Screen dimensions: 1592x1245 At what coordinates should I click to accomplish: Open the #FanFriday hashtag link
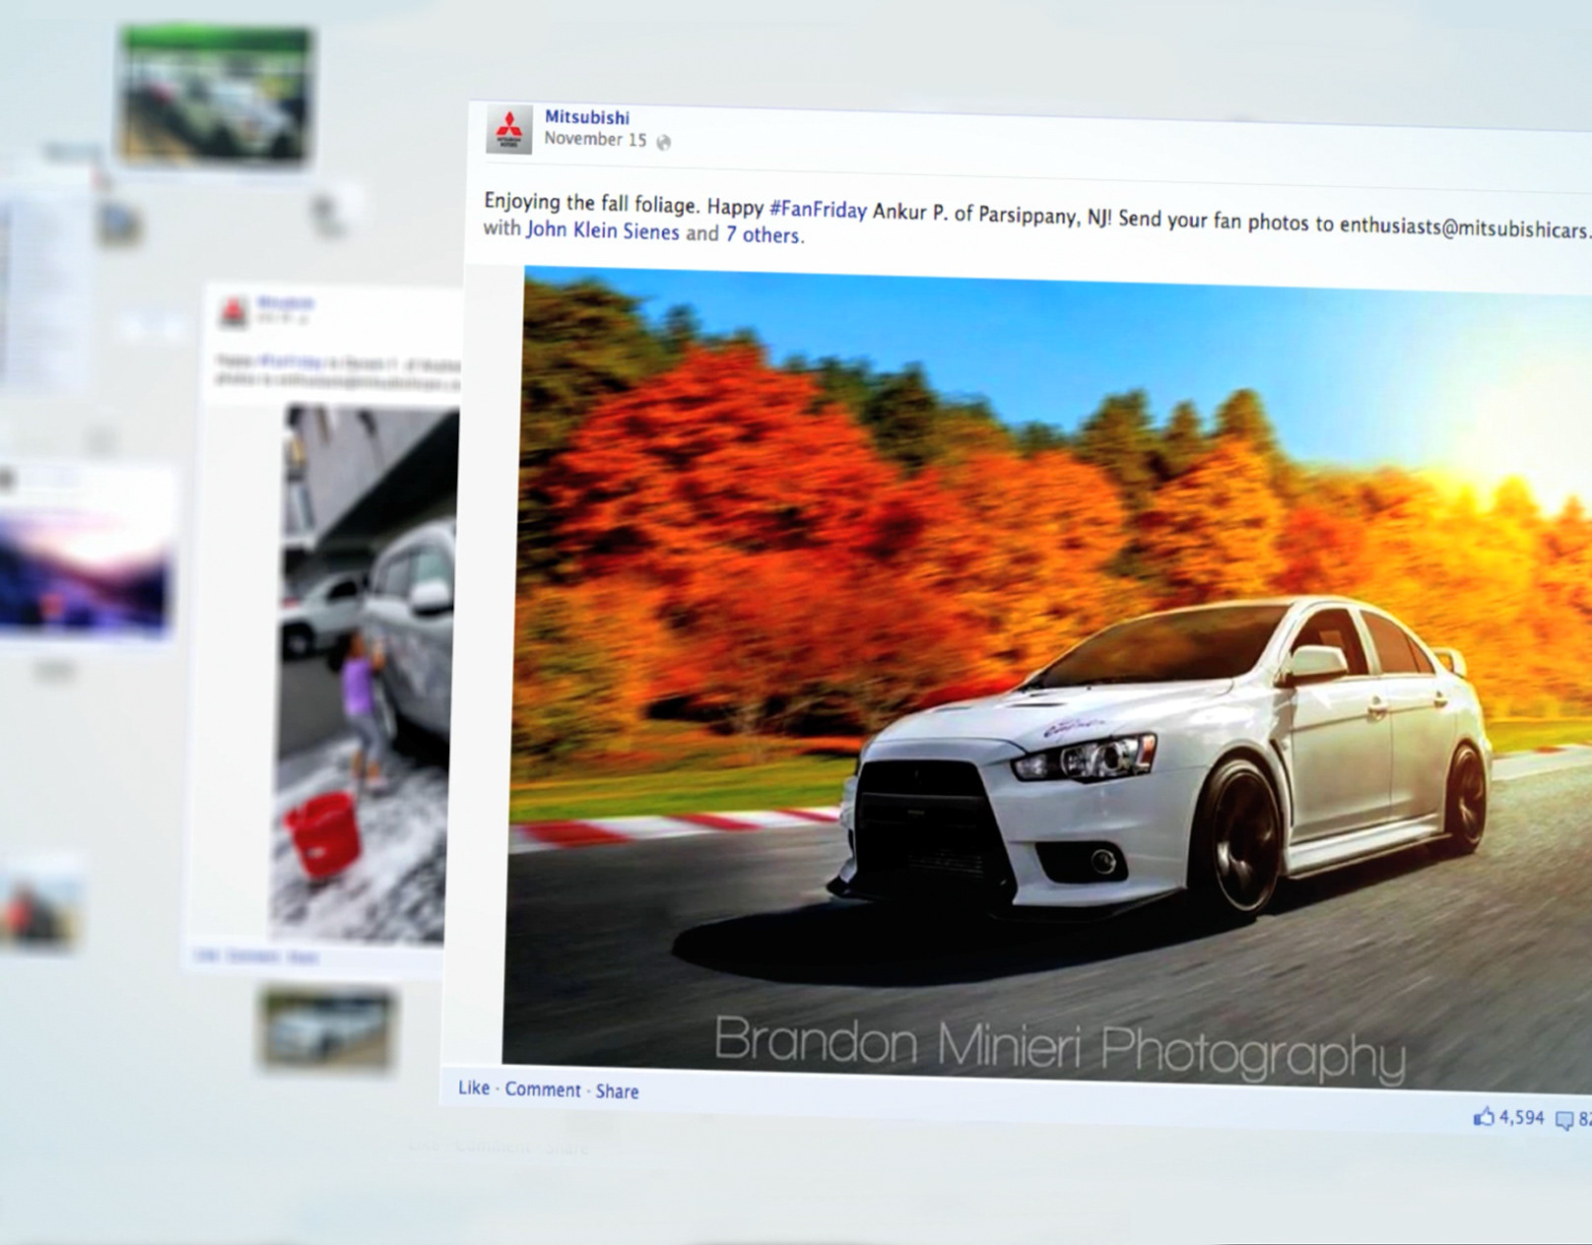(x=818, y=209)
